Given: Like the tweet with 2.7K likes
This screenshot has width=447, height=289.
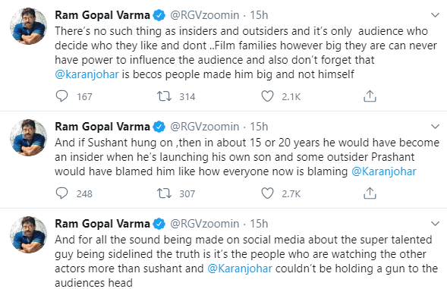Looking at the screenshot, I should (x=267, y=193).
